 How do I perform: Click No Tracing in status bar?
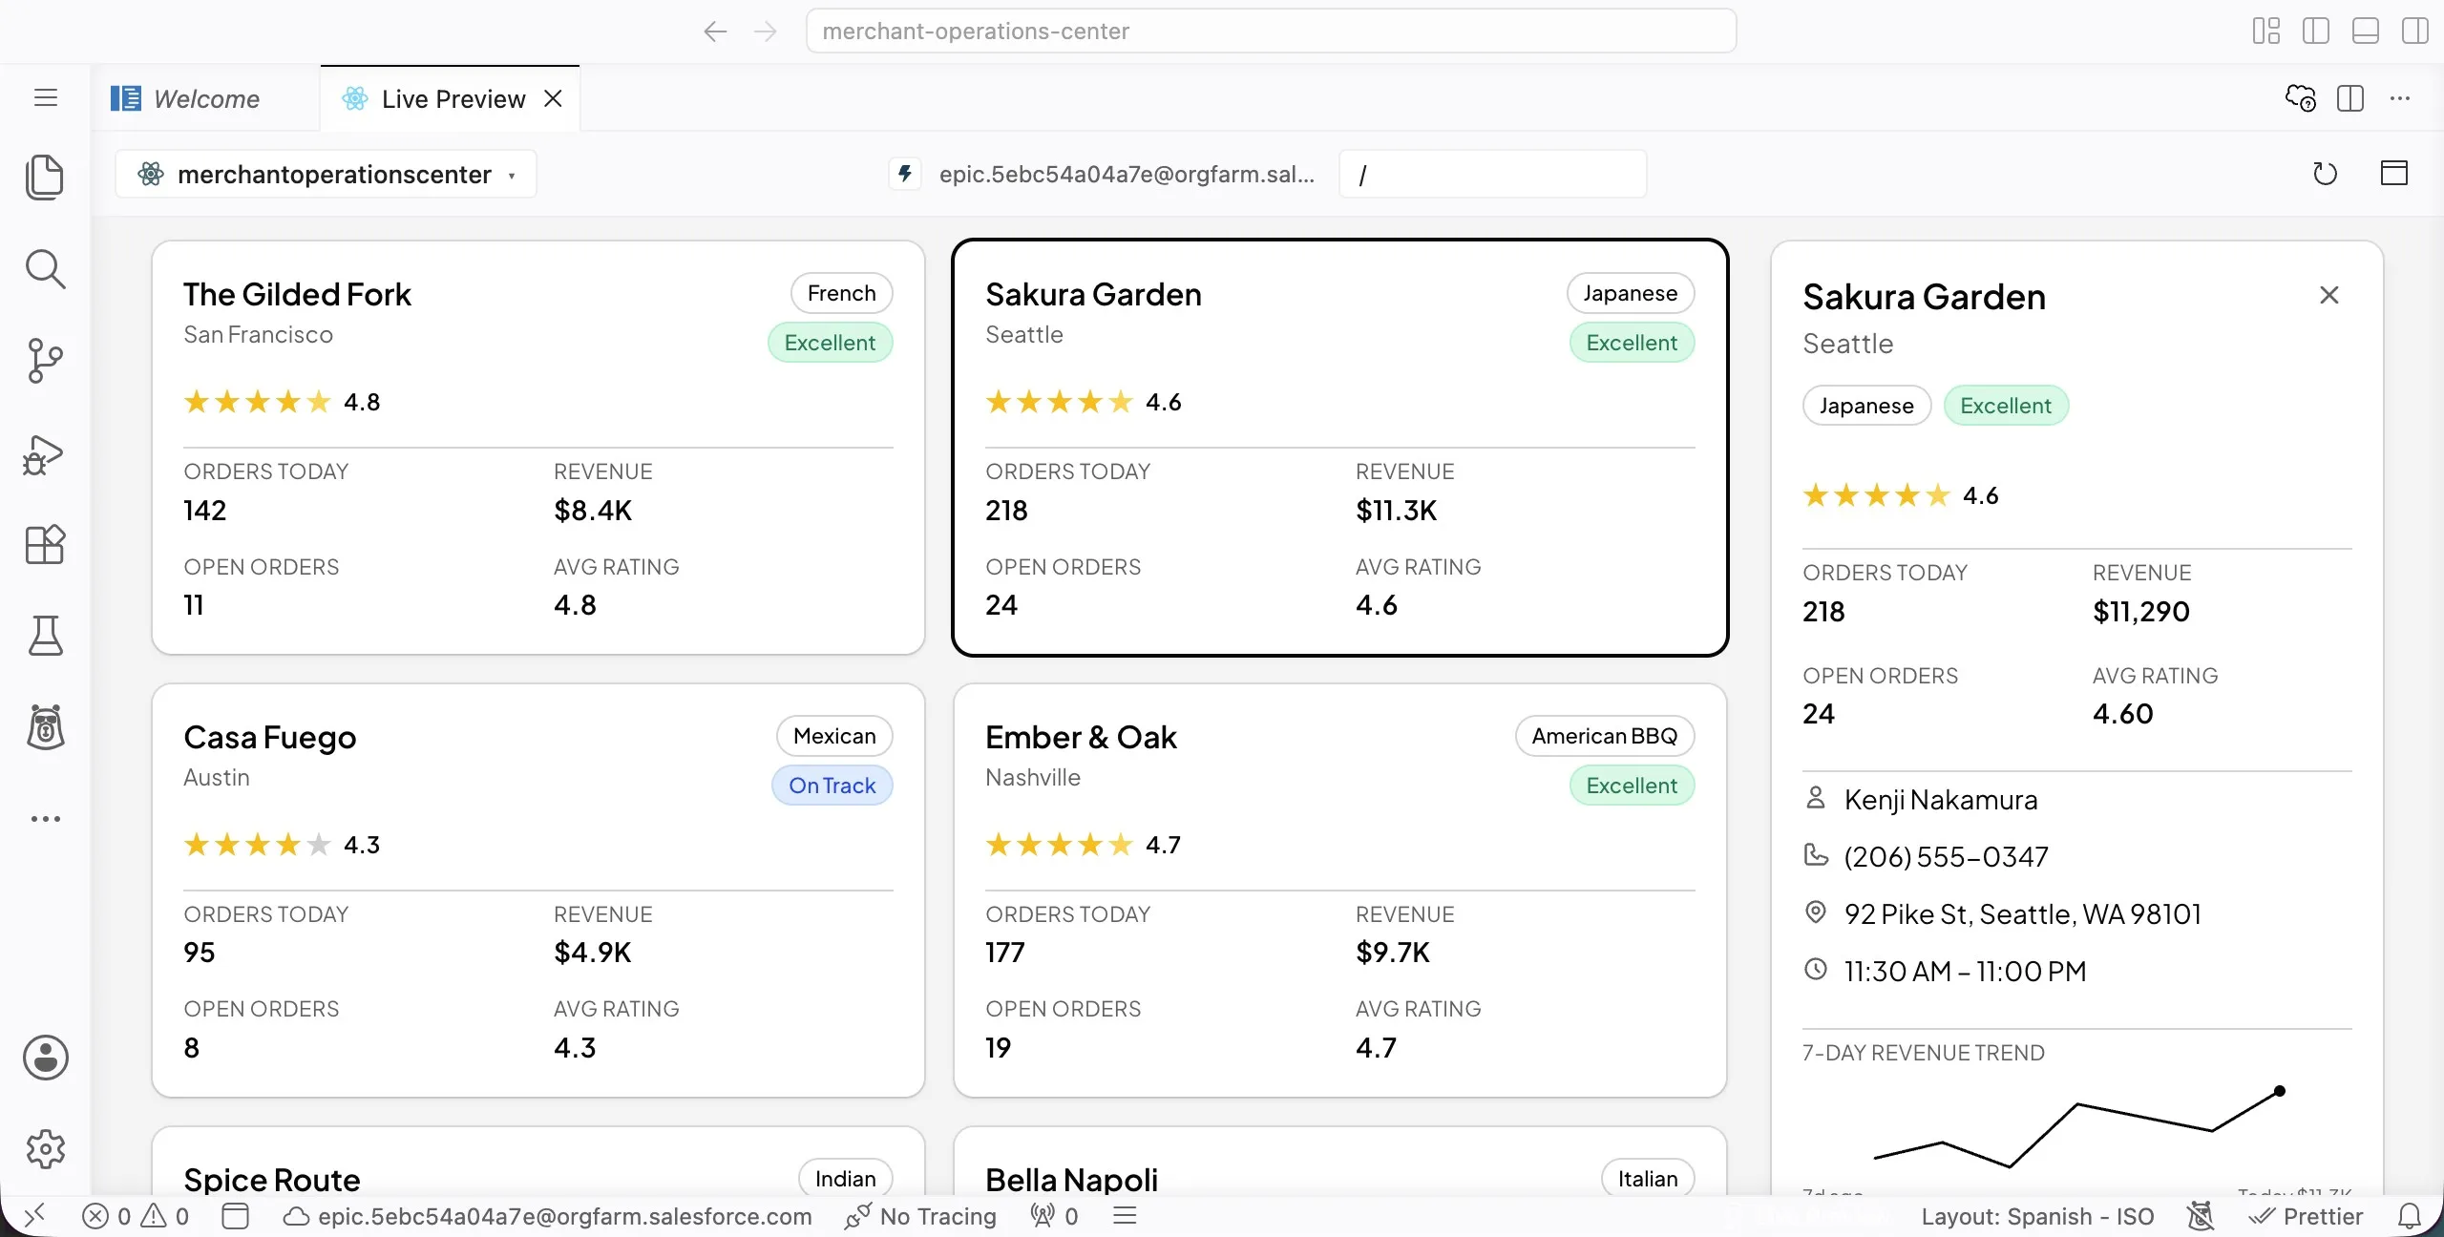pyautogui.click(x=922, y=1216)
